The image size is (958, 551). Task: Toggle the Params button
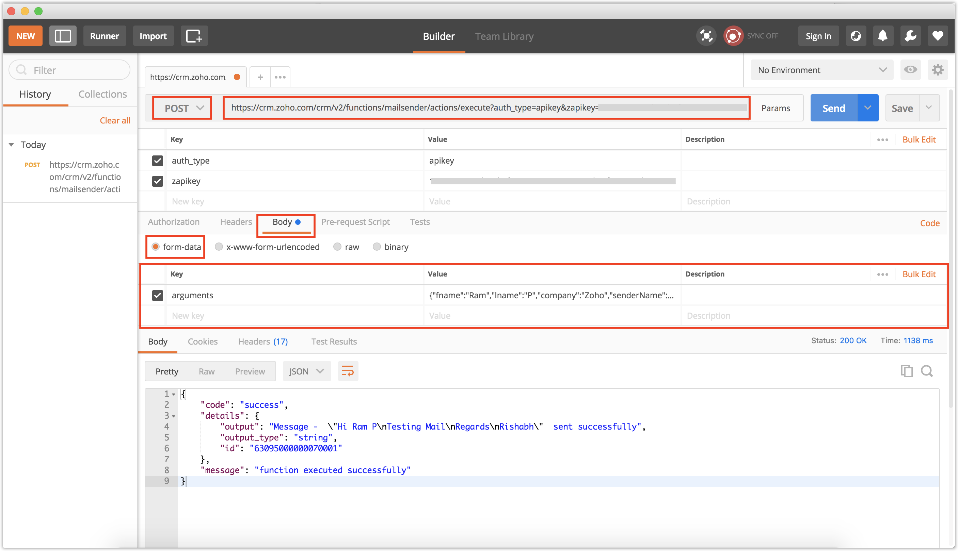(x=776, y=108)
